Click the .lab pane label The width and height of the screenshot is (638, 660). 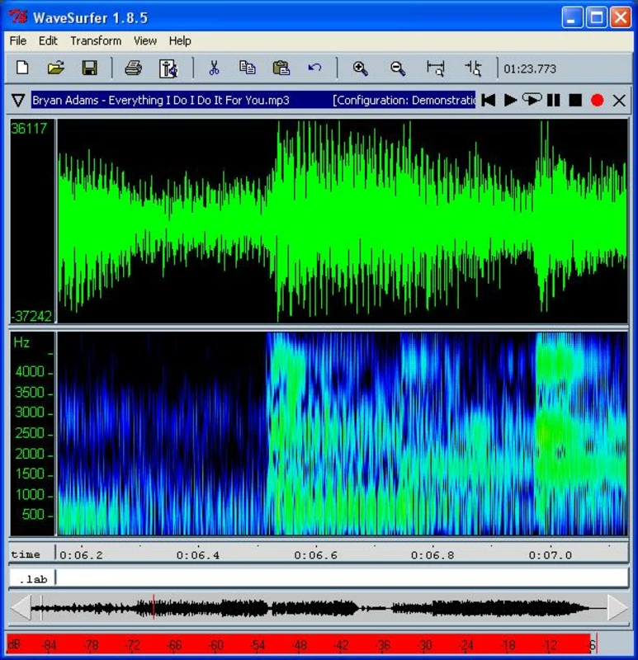(x=33, y=579)
